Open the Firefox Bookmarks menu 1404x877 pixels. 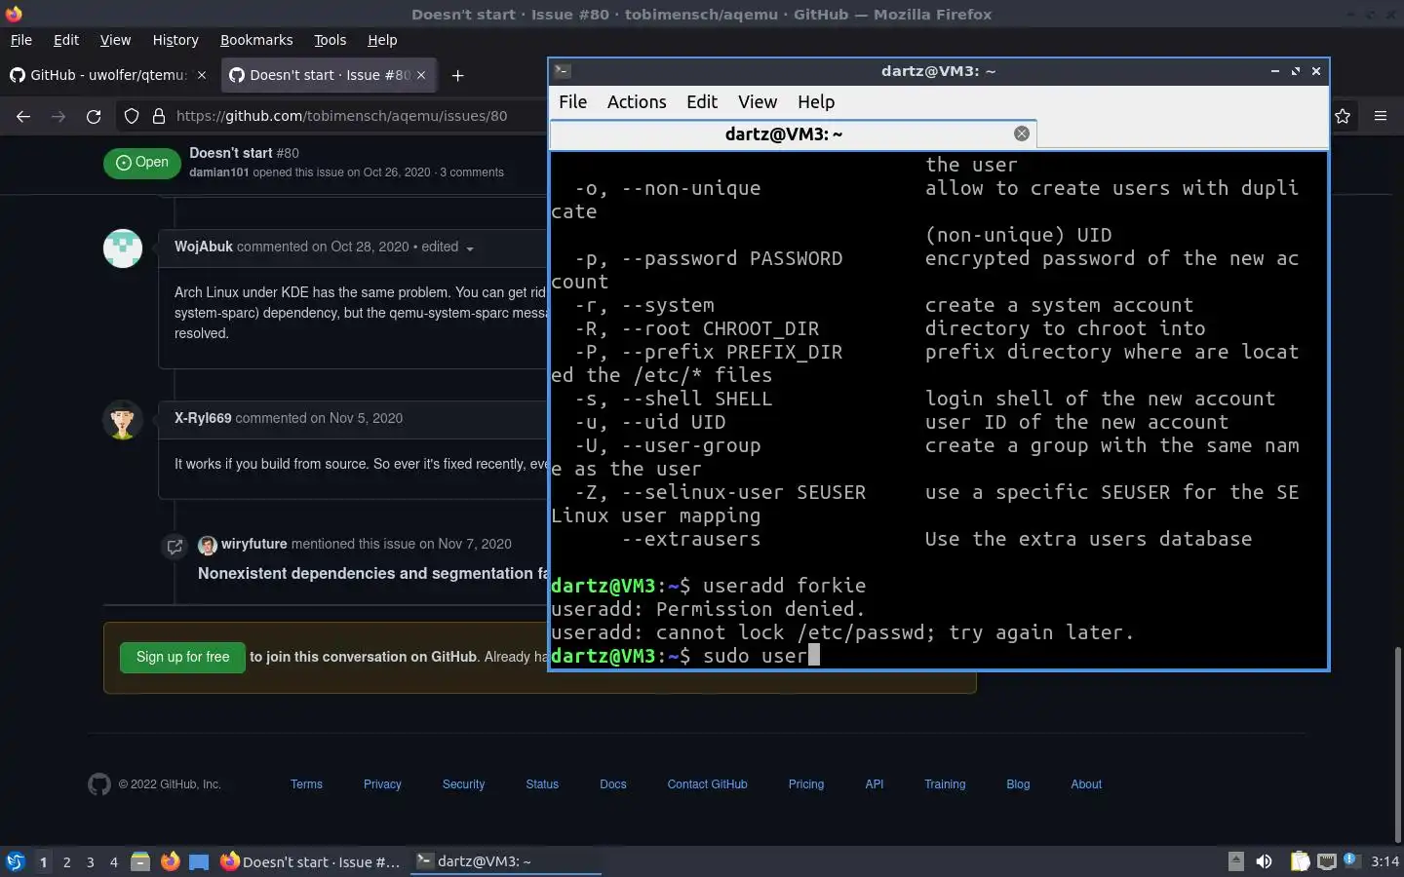(256, 40)
